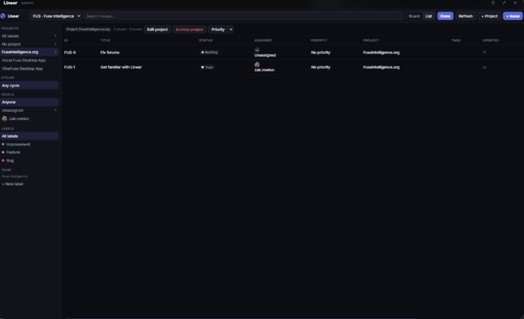Image resolution: width=524 pixels, height=319 pixels.
Task: Select Anyone in People filter
Action: pyautogui.click(x=29, y=102)
